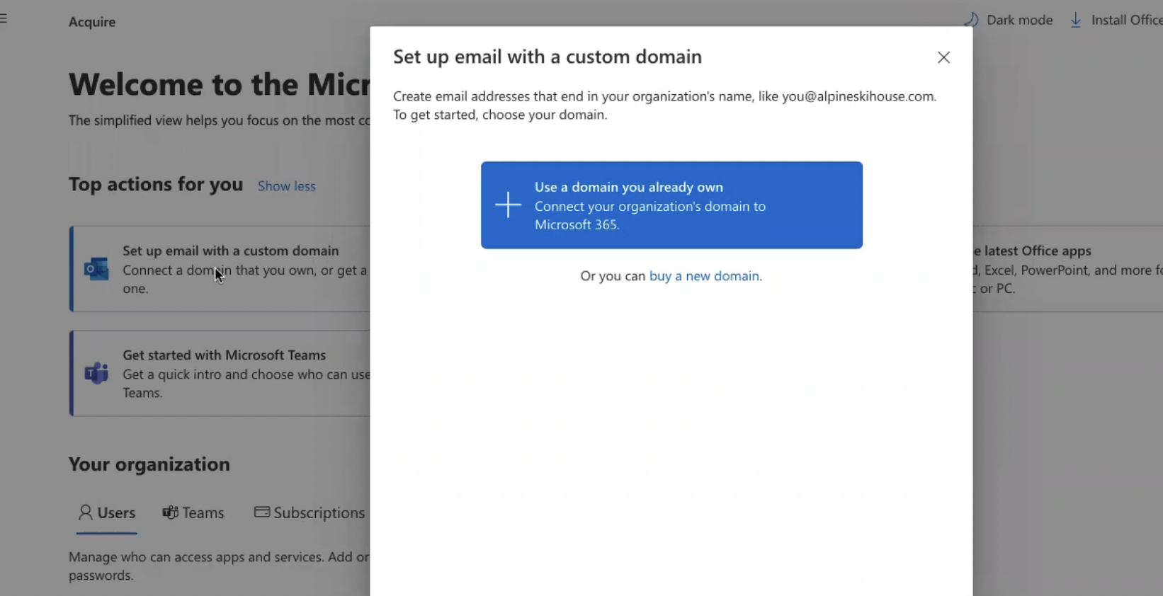Image resolution: width=1163 pixels, height=596 pixels.
Task: Choose Use a domain you already own
Action: click(x=671, y=205)
